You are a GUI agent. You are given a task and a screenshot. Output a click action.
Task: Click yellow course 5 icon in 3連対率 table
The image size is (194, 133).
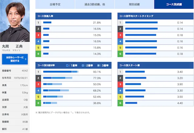(x=38, y=97)
